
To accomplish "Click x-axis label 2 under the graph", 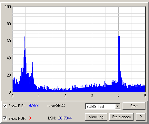I will click(x=65, y=96).
